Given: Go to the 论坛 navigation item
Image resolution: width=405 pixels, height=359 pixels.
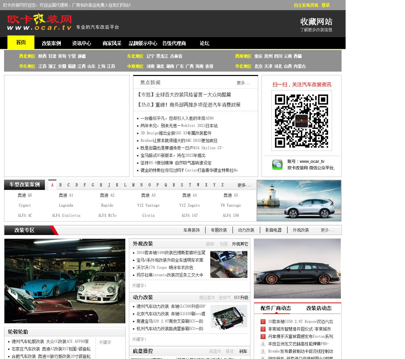Looking at the screenshot, I should coord(205,43).
